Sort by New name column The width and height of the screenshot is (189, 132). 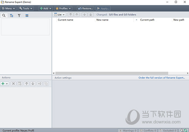pyautogui.click(x=114, y=20)
